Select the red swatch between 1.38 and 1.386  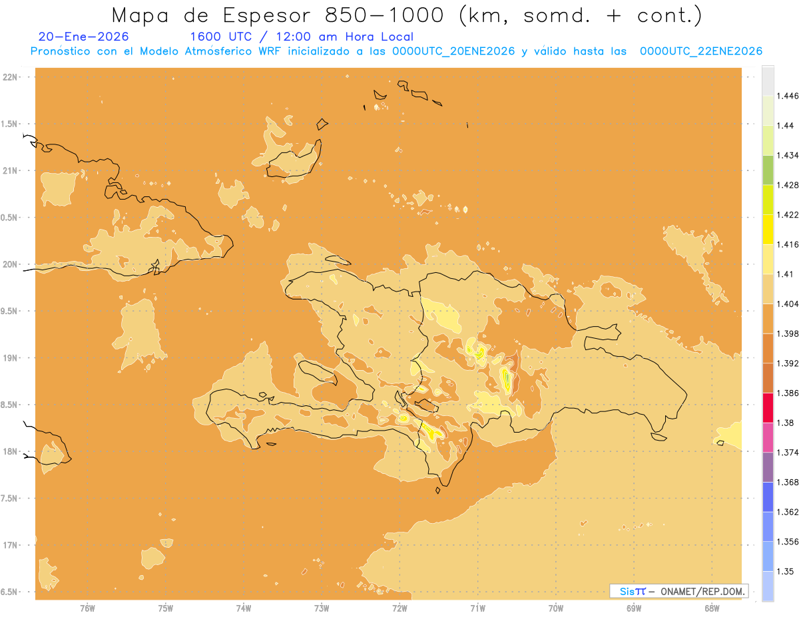tap(768, 407)
